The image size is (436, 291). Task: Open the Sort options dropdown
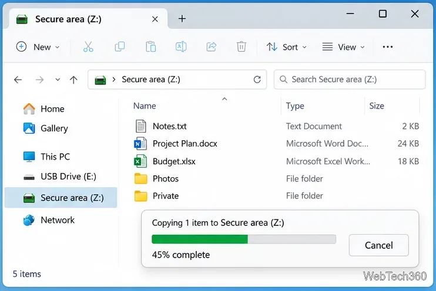286,47
